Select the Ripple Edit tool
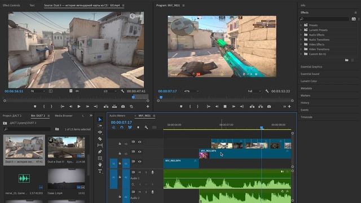361x203 pixels. point(100,132)
